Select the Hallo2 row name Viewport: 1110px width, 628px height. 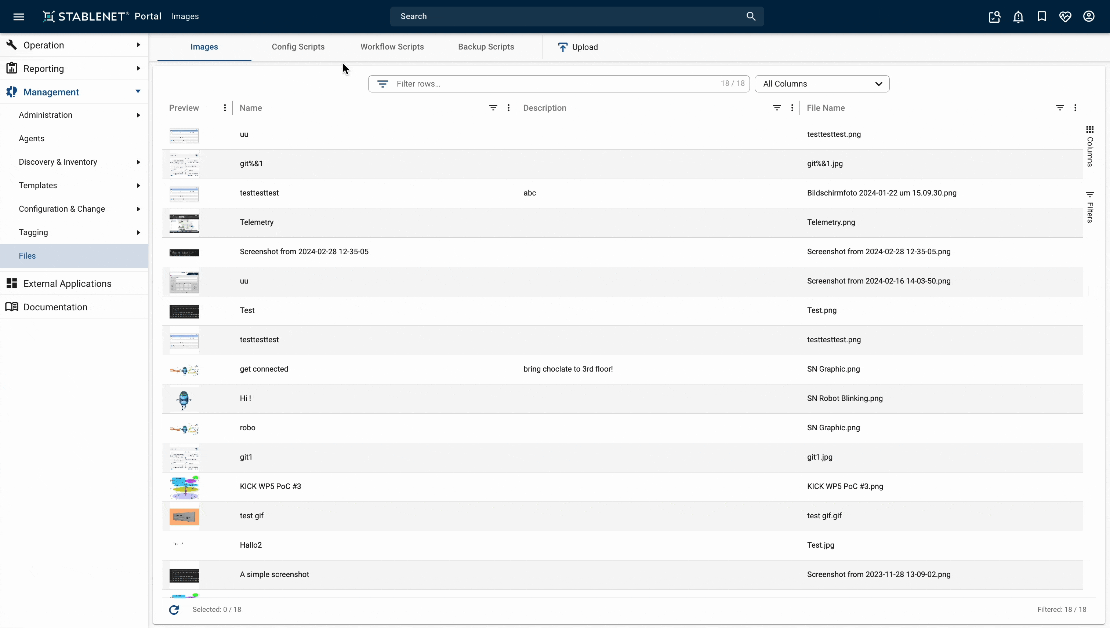click(251, 545)
